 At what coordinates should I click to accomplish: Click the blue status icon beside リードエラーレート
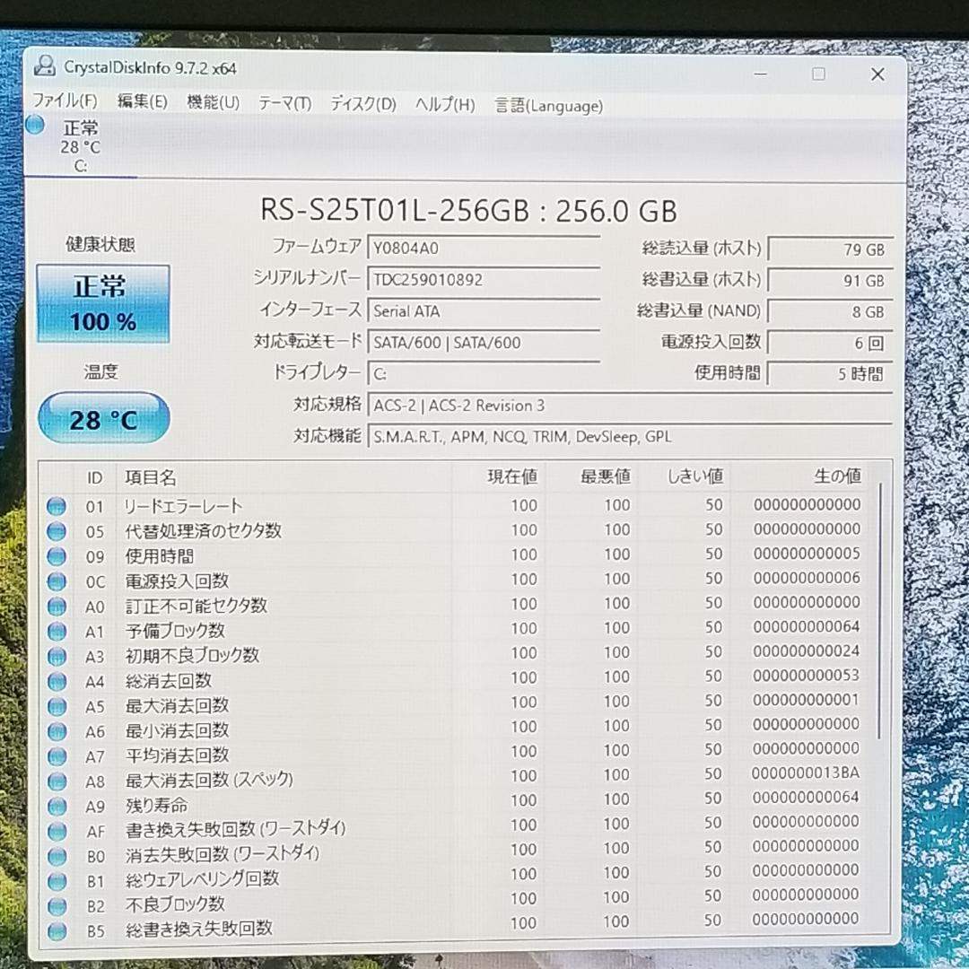(56, 506)
